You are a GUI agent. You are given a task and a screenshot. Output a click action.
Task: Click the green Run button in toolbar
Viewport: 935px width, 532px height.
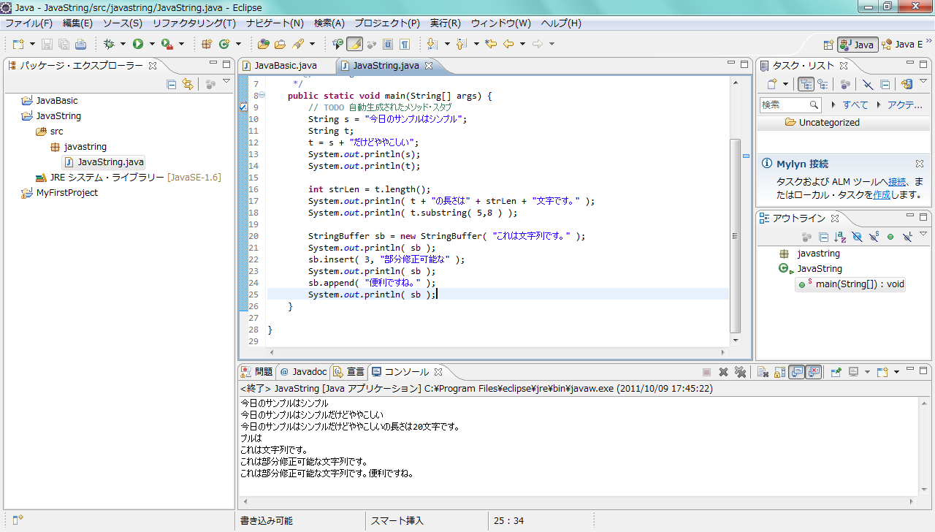137,44
